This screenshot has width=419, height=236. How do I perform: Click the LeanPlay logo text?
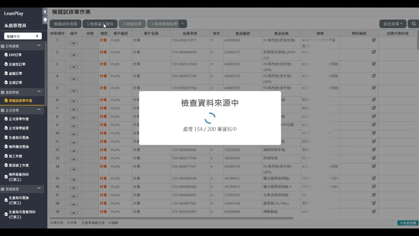click(14, 13)
